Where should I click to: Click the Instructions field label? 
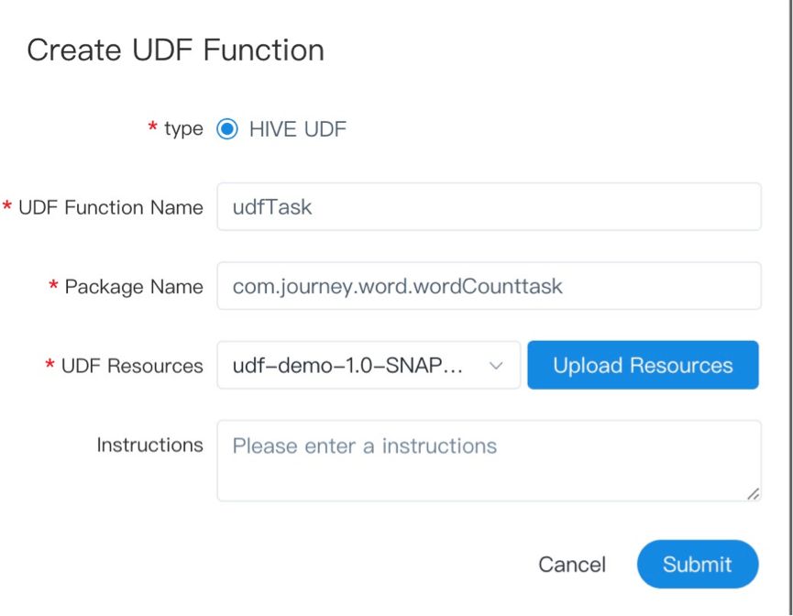pyautogui.click(x=150, y=445)
